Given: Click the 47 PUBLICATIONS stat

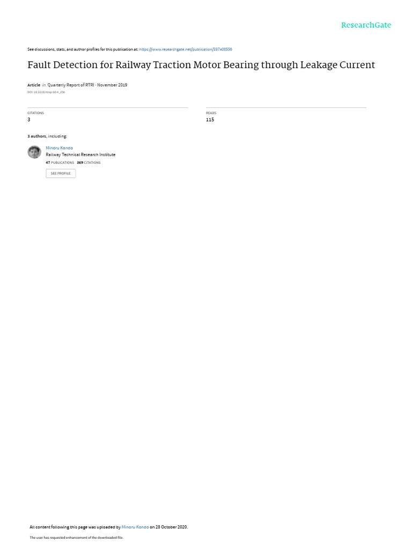Looking at the screenshot, I should coord(60,163).
